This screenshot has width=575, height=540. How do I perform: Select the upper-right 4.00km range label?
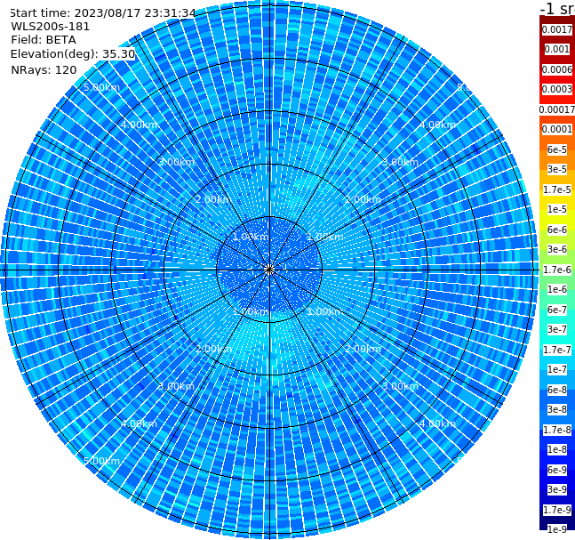(437, 125)
